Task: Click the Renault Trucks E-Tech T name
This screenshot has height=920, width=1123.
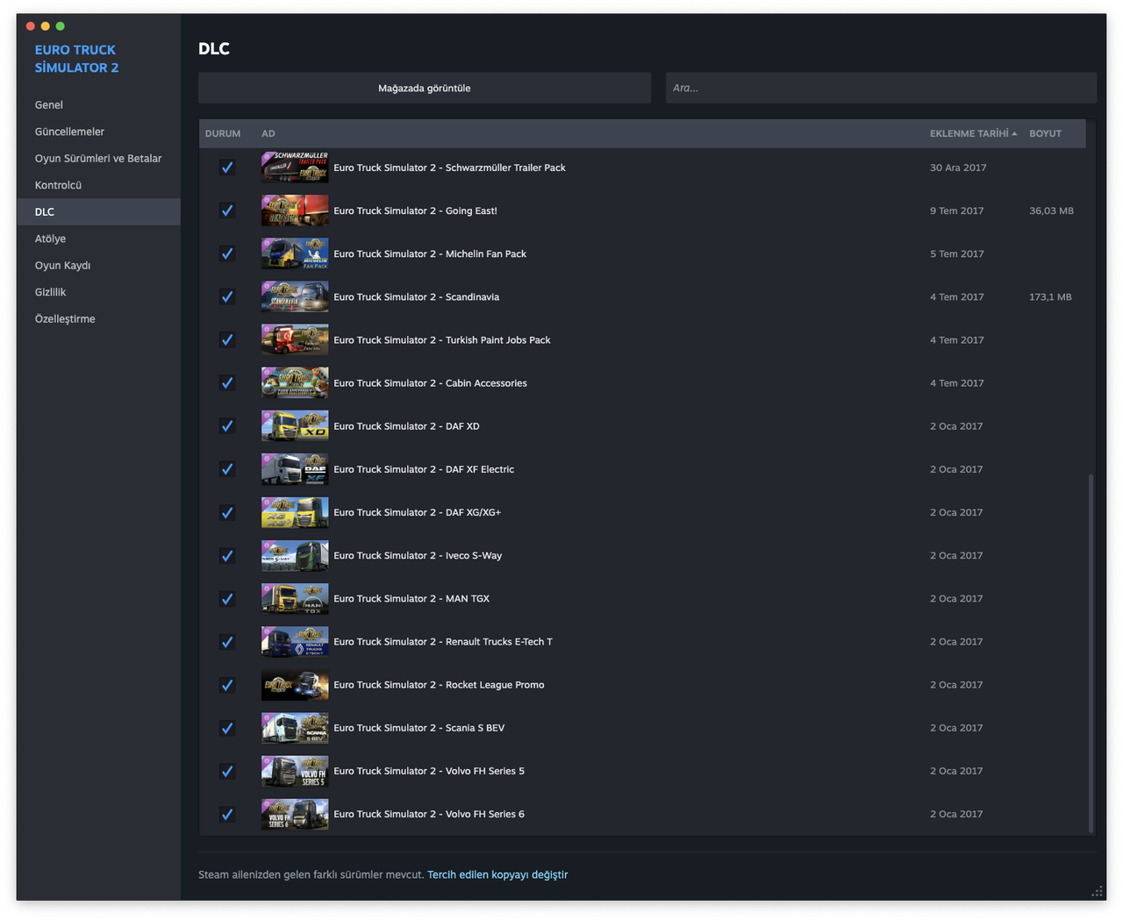Action: coord(443,642)
